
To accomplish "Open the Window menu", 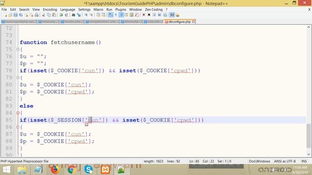I will pyautogui.click(x=136, y=9).
